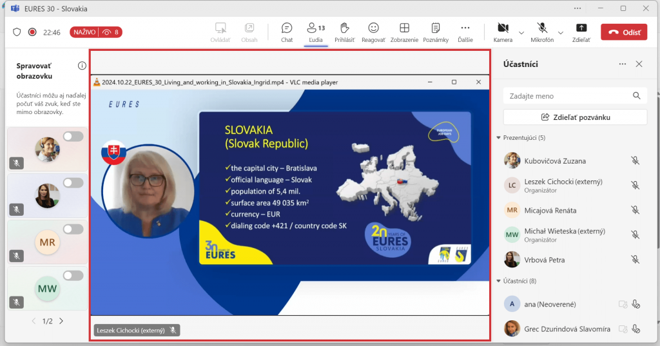Go to next page of thumbnails

pyautogui.click(x=61, y=321)
